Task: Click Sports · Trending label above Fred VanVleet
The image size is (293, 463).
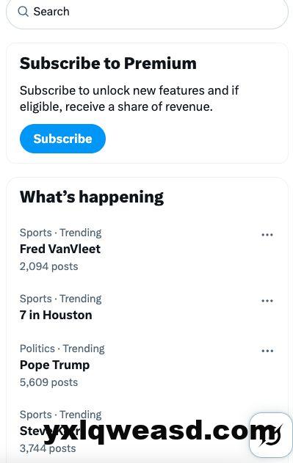Action: pyautogui.click(x=61, y=233)
